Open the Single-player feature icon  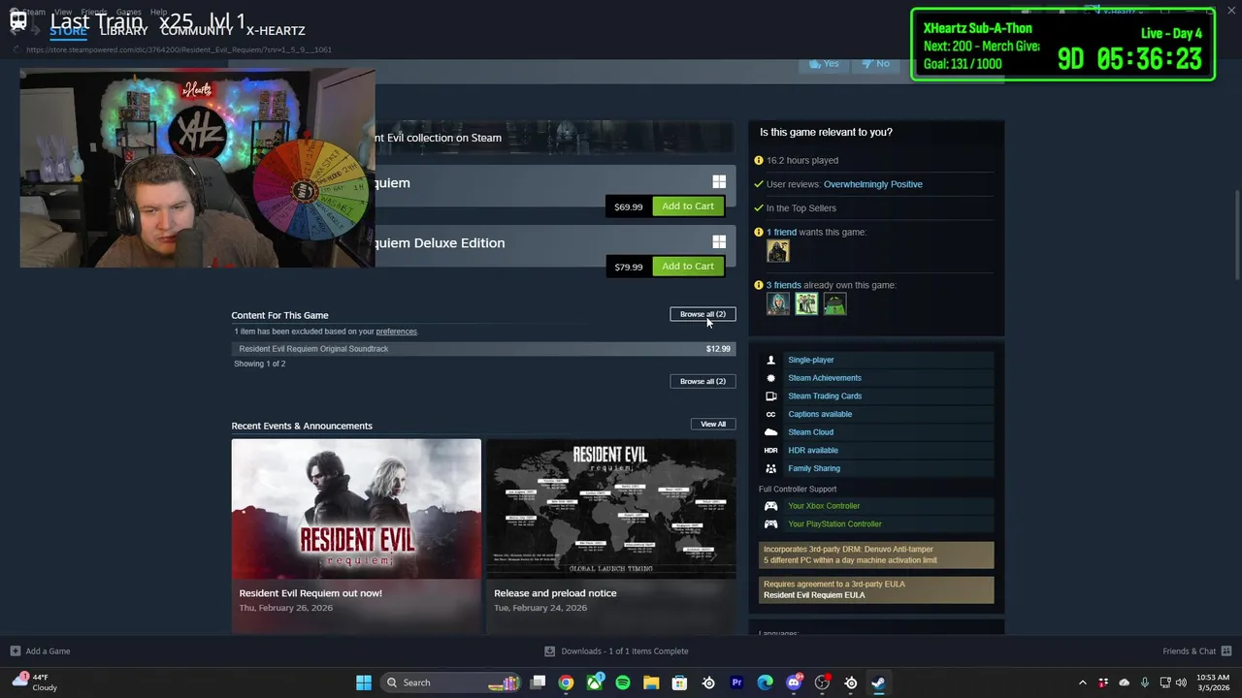771,360
